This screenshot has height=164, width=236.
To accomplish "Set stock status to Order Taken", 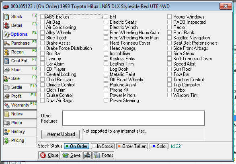I will [132, 146].
